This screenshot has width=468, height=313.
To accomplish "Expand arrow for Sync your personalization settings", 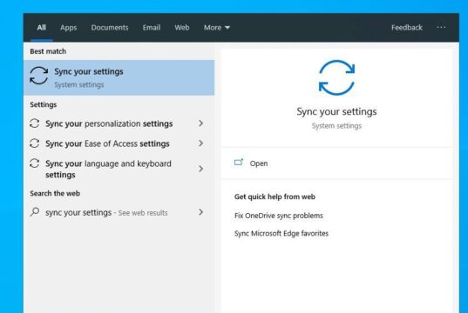I will point(200,123).
